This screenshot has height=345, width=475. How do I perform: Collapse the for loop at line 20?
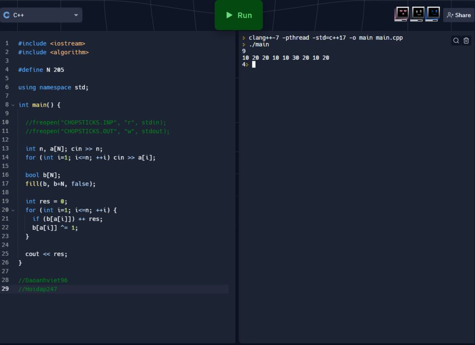13,210
